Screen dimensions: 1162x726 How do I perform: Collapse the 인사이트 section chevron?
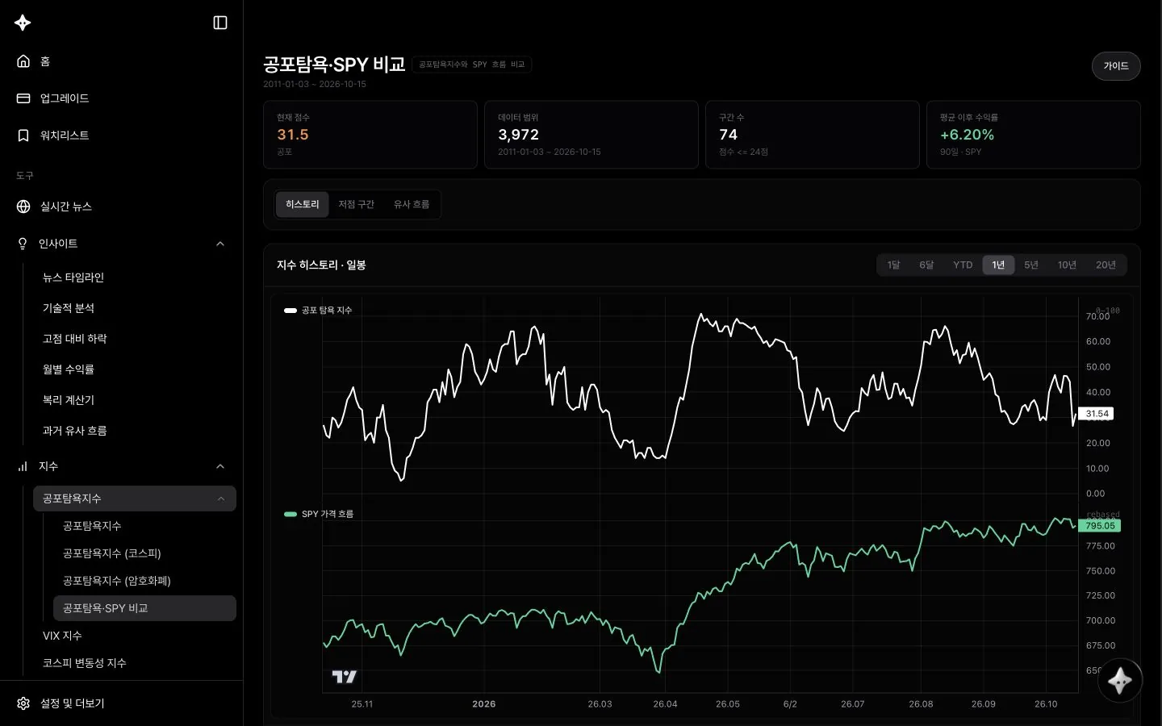pos(220,244)
